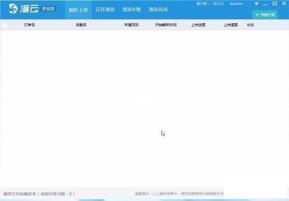Click the 渲云 swirl logo icon

click(x=14, y=9)
